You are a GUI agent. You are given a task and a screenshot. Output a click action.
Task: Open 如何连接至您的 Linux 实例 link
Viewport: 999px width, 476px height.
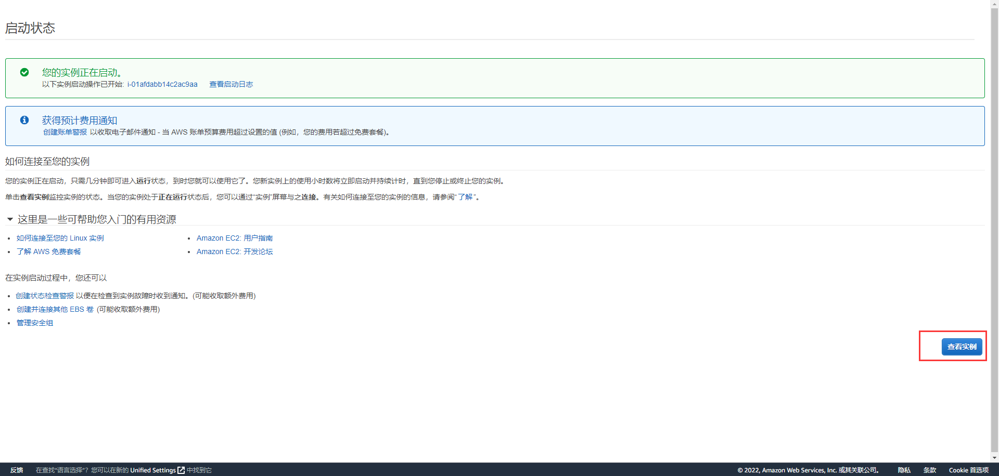(60, 238)
